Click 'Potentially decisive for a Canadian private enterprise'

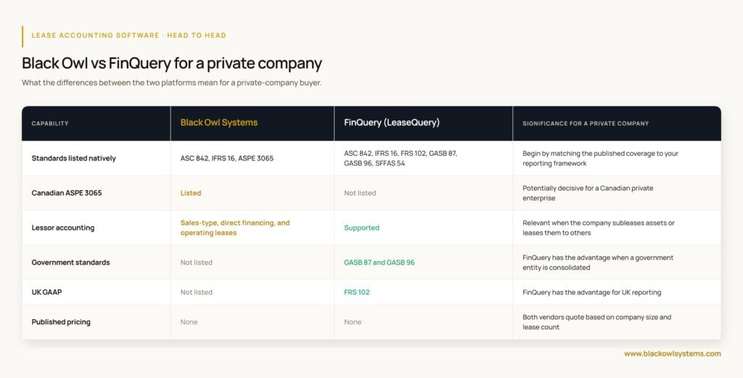[x=588, y=193]
